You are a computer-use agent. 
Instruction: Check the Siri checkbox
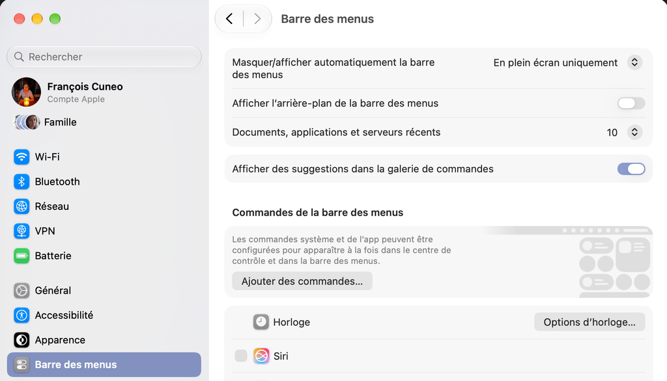241,356
